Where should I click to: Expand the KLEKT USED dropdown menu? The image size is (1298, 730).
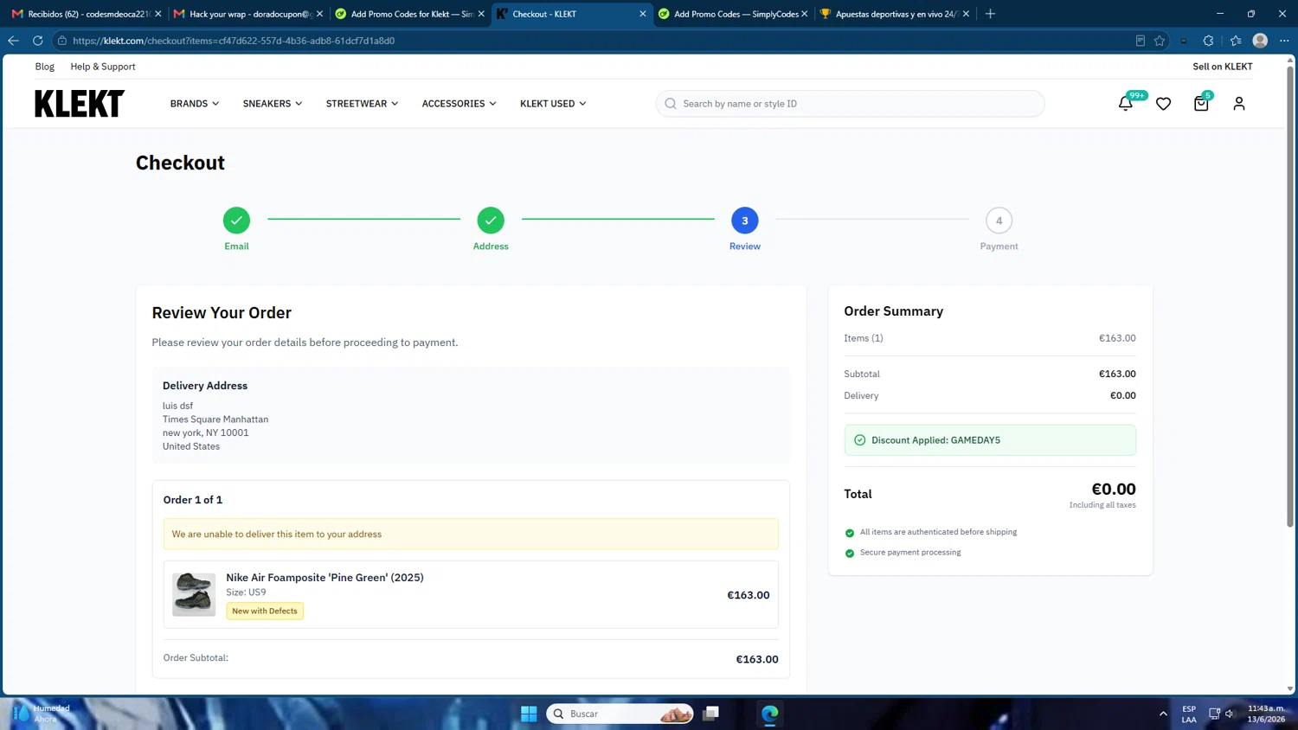coord(553,104)
